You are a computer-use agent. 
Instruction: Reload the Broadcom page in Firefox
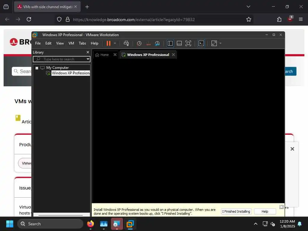coord(29,19)
